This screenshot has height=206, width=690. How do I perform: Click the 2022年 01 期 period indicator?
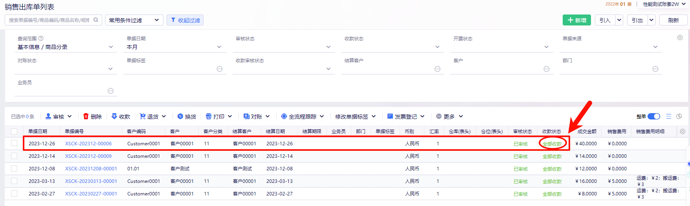(x=618, y=4)
